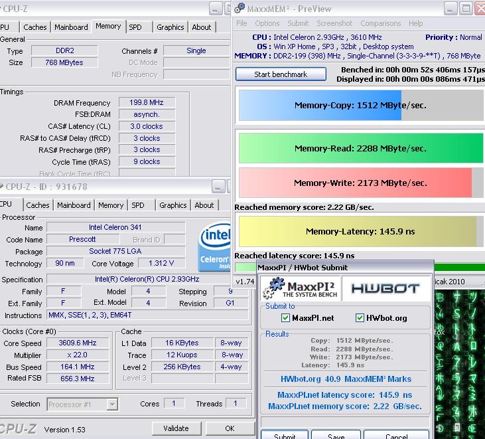Toggle the HWbot.org submit checkbox
The width and height of the screenshot is (485, 439).
tap(360, 318)
